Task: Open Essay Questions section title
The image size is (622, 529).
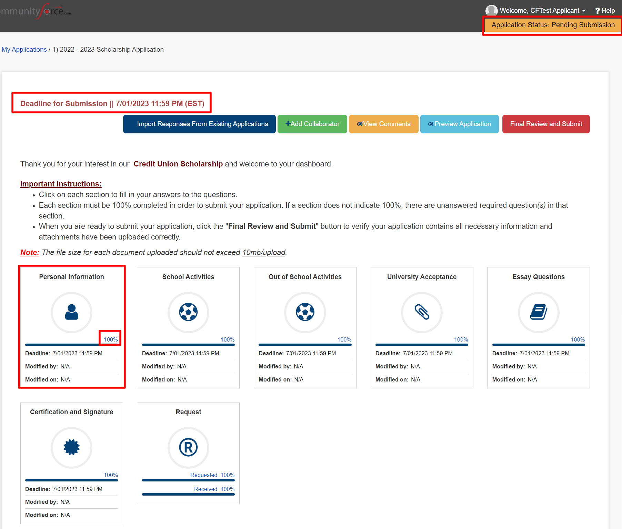Action: [539, 277]
